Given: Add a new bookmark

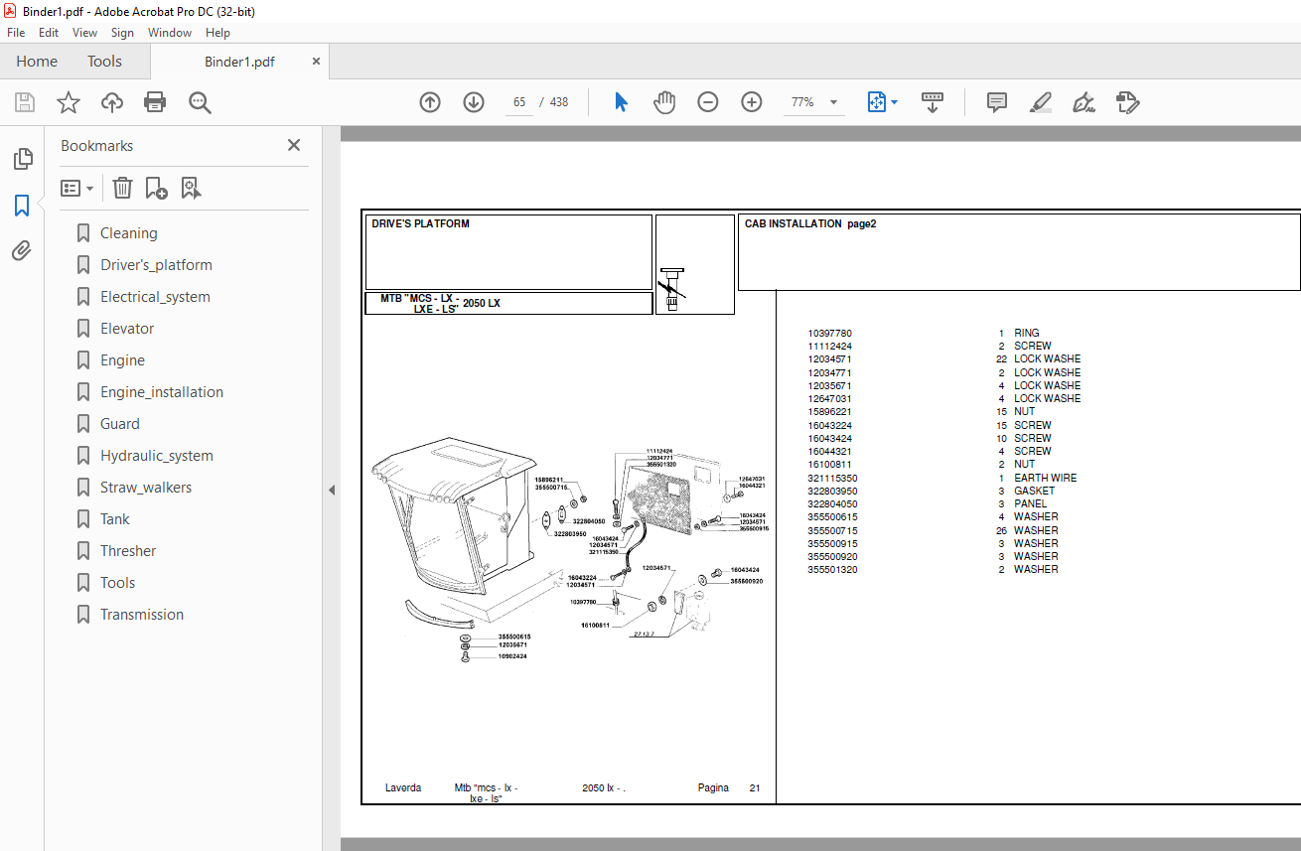Looking at the screenshot, I should pyautogui.click(x=157, y=188).
